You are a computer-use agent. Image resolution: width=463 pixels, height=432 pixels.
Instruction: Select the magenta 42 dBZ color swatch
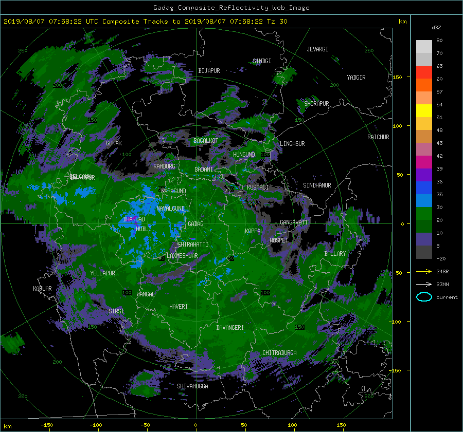[x=424, y=162]
